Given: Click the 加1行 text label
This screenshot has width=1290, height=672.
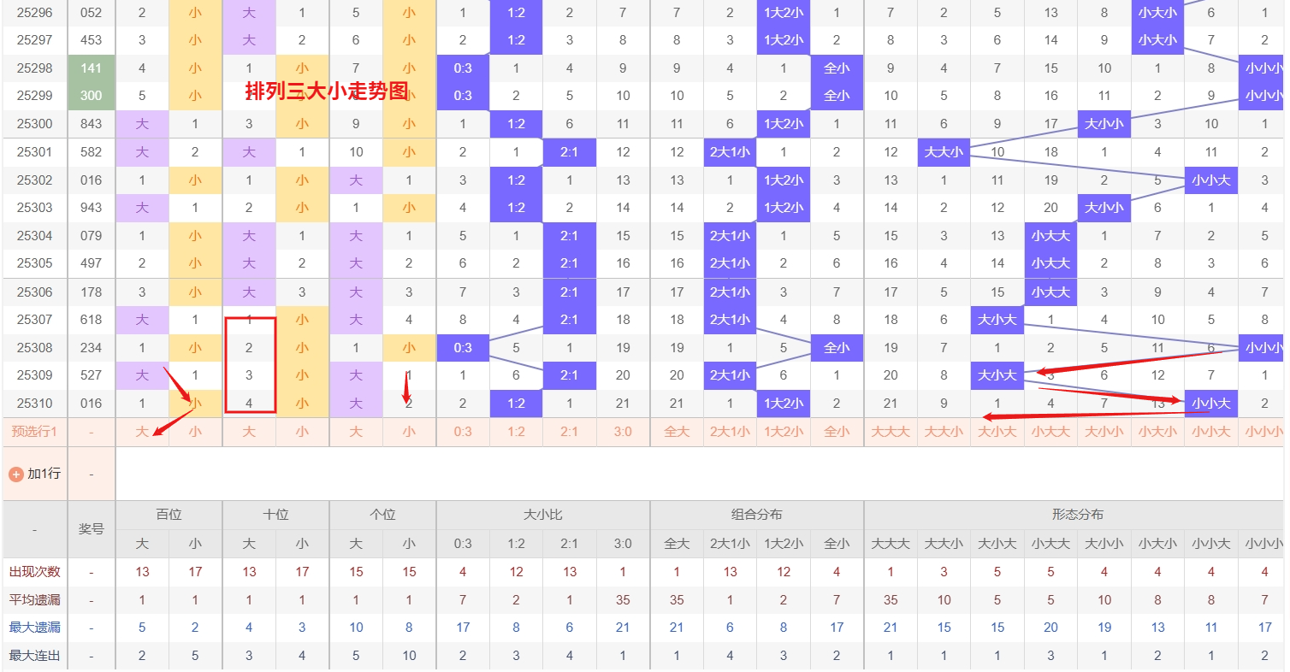Looking at the screenshot, I should (44, 474).
